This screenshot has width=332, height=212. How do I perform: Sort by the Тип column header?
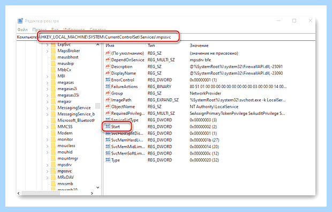click(x=151, y=46)
